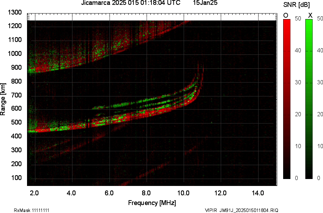The width and height of the screenshot is (323, 213).
Task: Click the 2.0 frequency tick label
Action: (34, 193)
